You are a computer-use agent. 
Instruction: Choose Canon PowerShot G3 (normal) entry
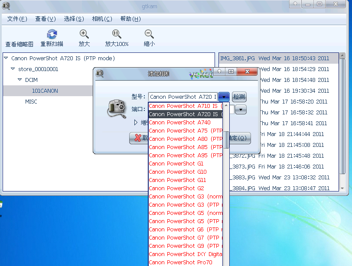coord(186,197)
